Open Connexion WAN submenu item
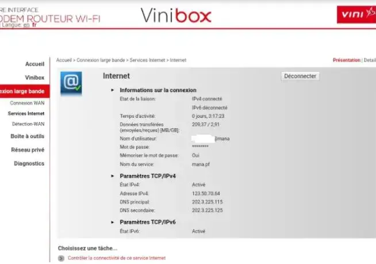The height and width of the screenshot is (264, 376). [x=27, y=103]
